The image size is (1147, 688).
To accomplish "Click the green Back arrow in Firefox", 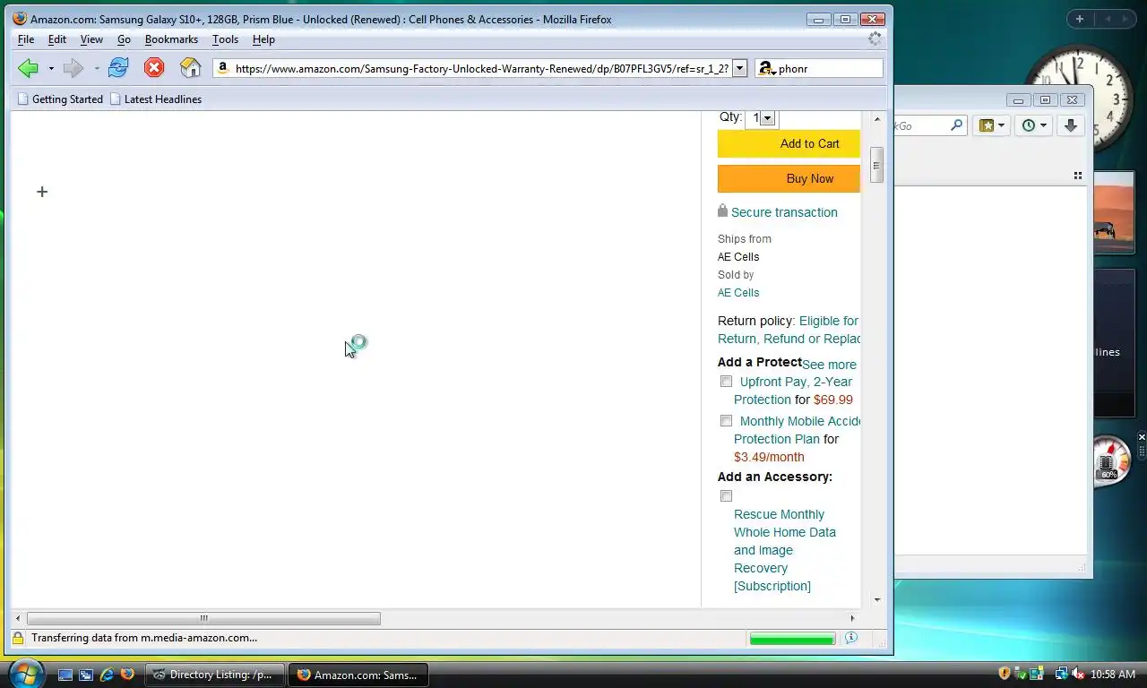I will (x=28, y=68).
